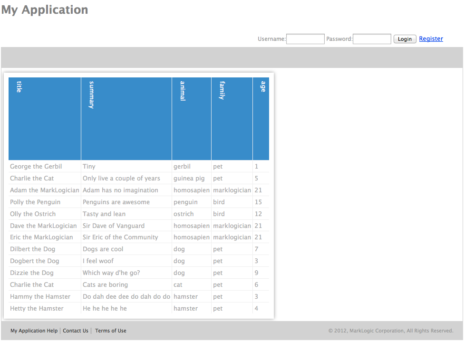This screenshot has height=341, width=464.
Task: Open the Terms of Use link
Action: click(x=111, y=331)
